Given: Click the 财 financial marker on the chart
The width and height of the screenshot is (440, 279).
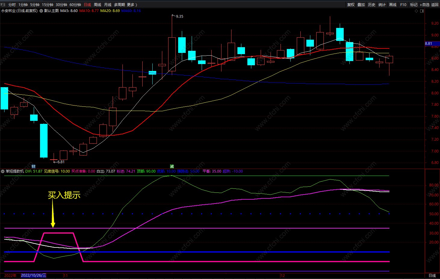Looking at the screenshot, I should point(33,166).
